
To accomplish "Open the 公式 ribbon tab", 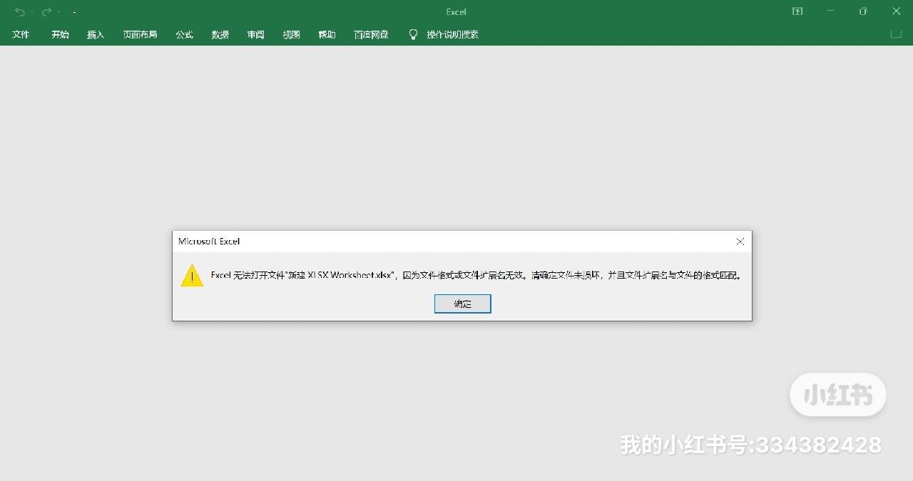I will pyautogui.click(x=185, y=34).
